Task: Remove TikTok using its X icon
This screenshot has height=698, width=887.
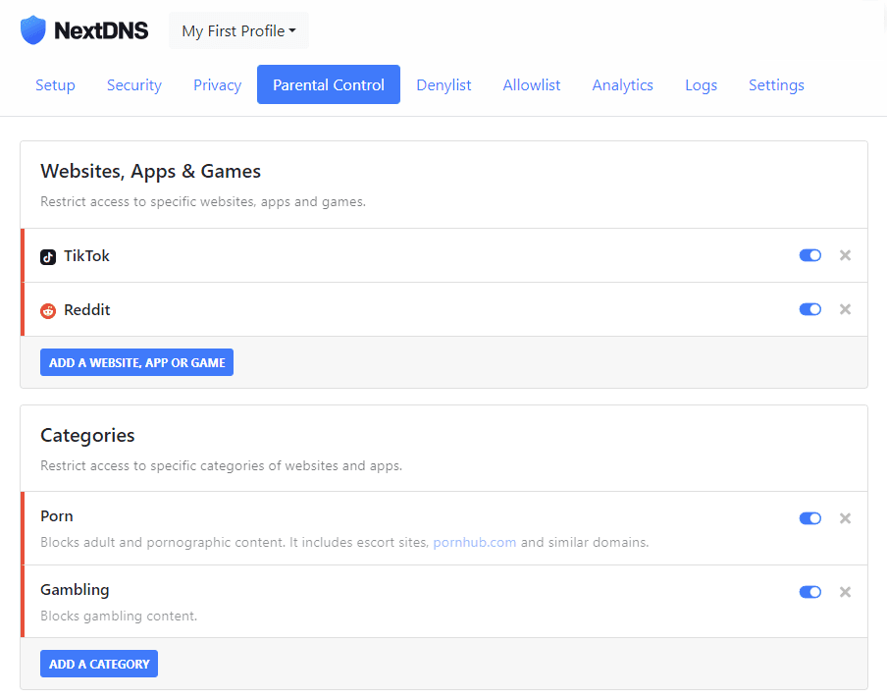Action: pos(845,255)
